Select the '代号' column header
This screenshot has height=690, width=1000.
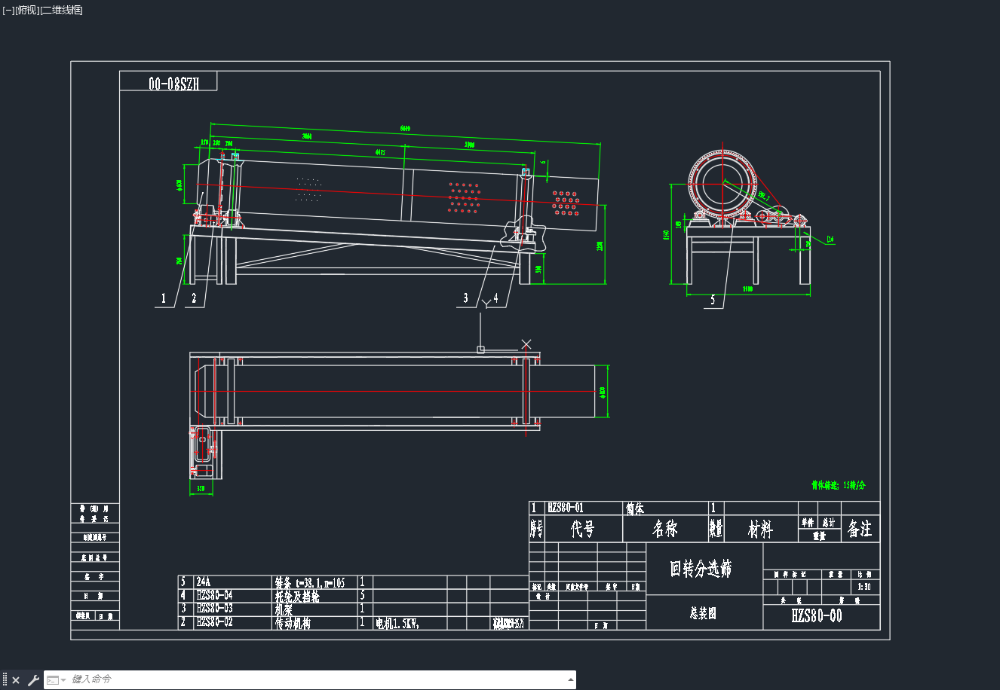click(582, 530)
